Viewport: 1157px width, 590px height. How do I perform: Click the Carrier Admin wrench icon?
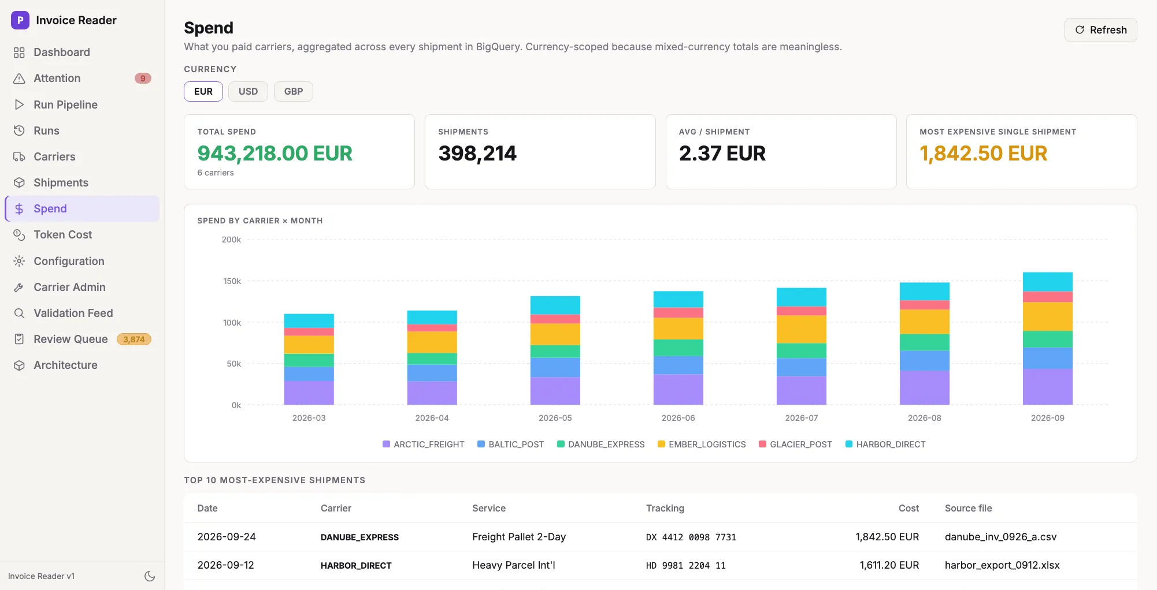pyautogui.click(x=19, y=287)
